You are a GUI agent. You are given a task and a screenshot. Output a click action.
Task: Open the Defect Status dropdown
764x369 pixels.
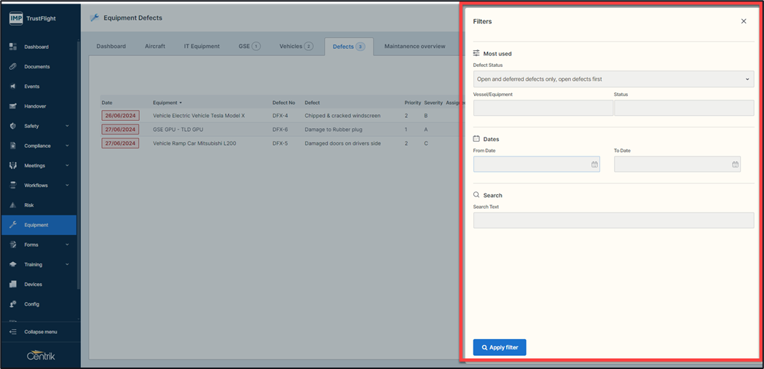click(613, 79)
